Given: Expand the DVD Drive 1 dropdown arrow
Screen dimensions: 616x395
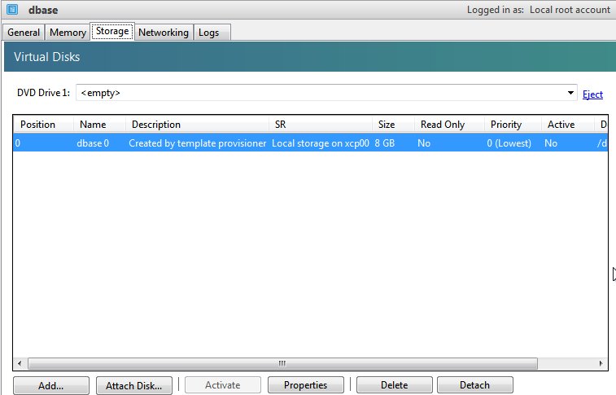Looking at the screenshot, I should [570, 93].
